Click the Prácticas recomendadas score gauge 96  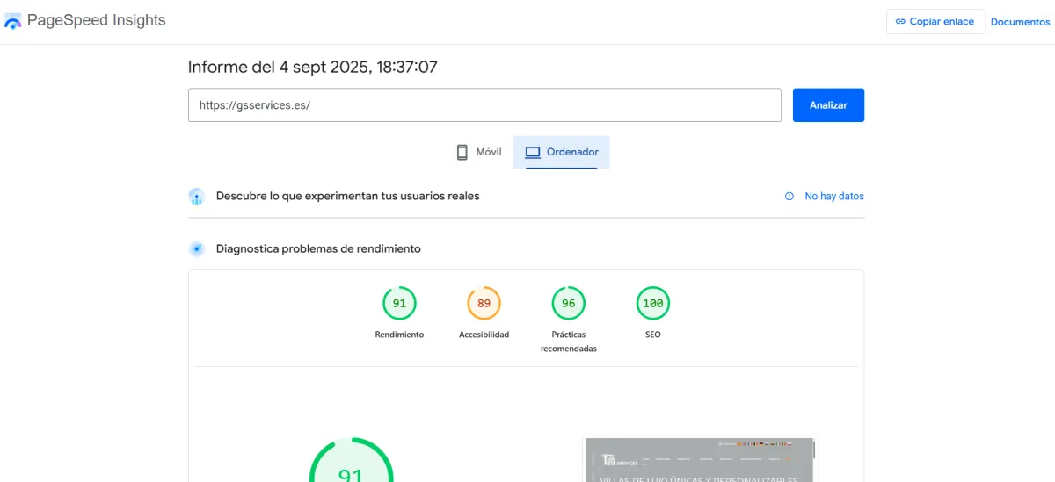click(568, 304)
